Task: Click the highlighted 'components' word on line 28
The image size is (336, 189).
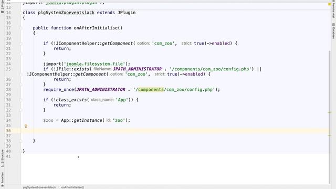Action: 151,90
